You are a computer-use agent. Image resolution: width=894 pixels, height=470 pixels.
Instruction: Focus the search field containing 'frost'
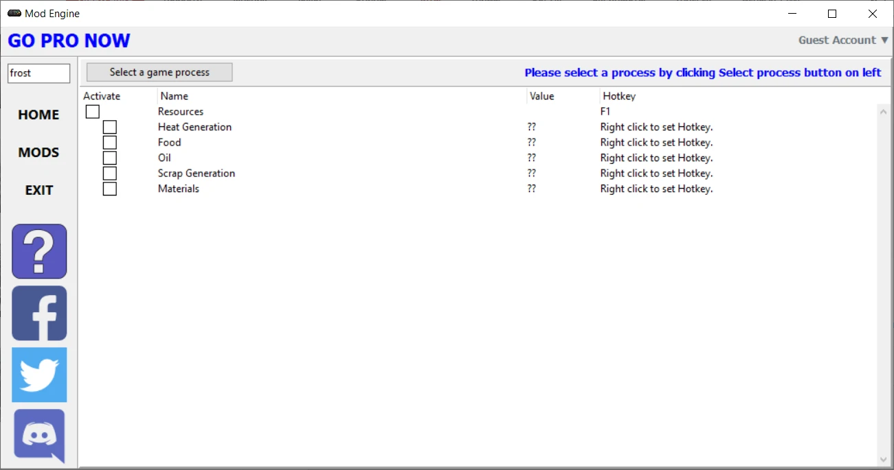(38, 73)
